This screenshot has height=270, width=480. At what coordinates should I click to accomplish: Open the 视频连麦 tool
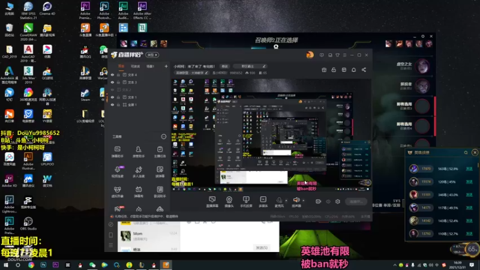pyautogui.click(x=117, y=172)
